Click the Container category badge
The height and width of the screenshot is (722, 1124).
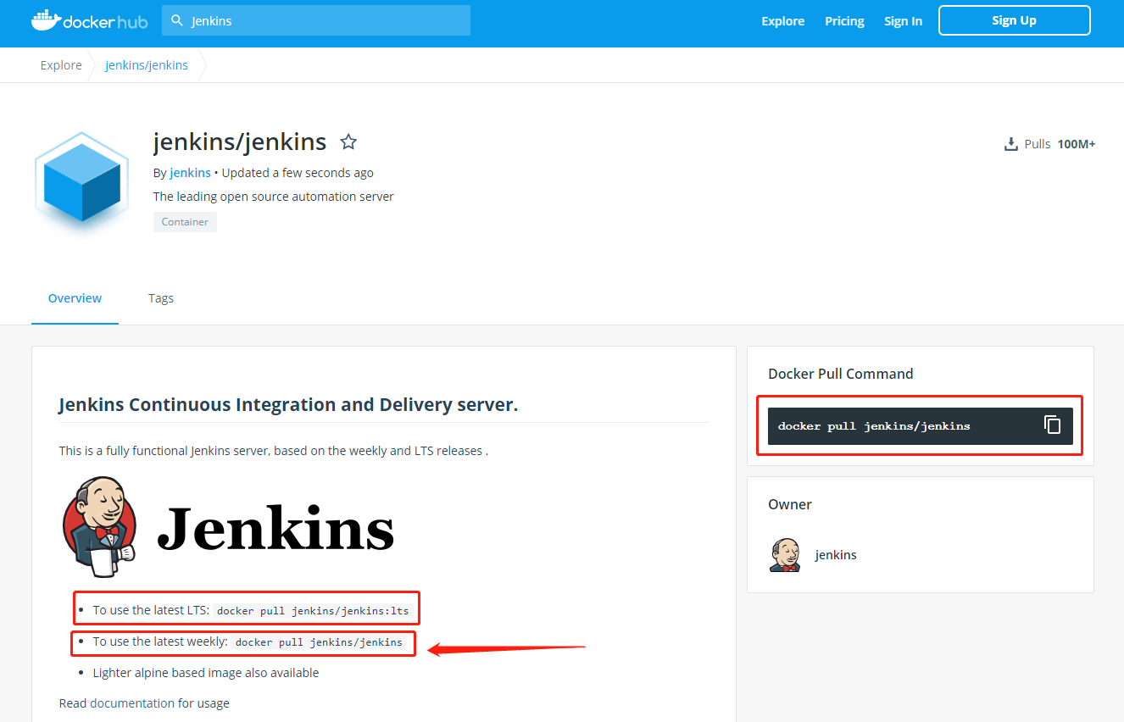[185, 222]
